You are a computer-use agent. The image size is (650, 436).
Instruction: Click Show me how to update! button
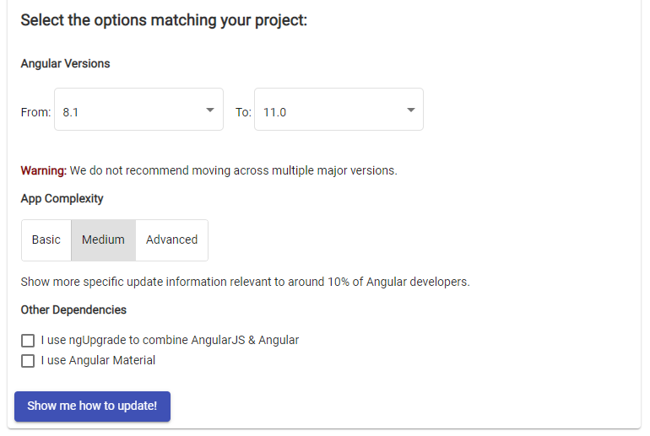93,406
